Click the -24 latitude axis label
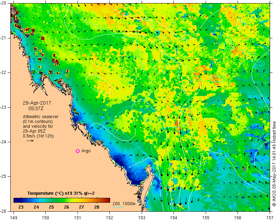The image size is (277, 221). click(x=3, y=142)
